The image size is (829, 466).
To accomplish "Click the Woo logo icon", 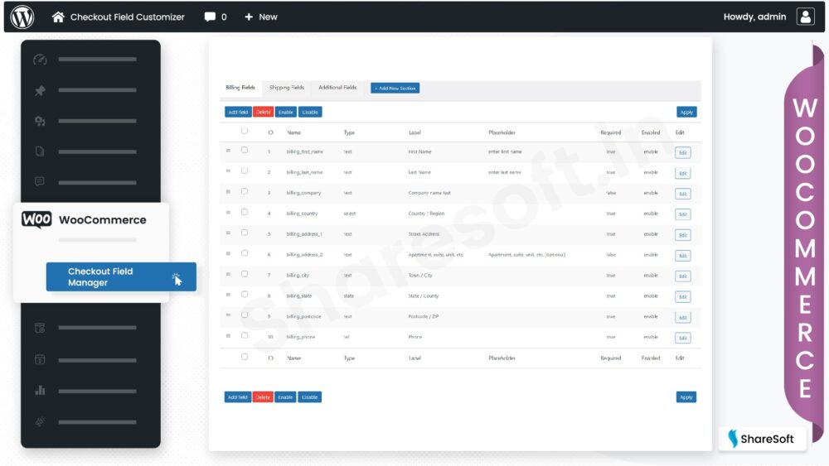I will [x=36, y=219].
